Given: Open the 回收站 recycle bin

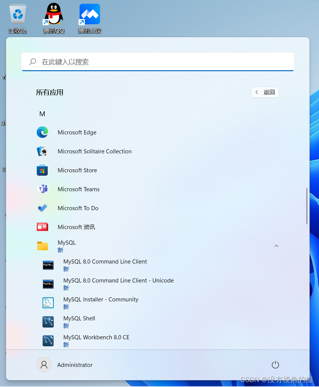Looking at the screenshot, I should point(17,15).
